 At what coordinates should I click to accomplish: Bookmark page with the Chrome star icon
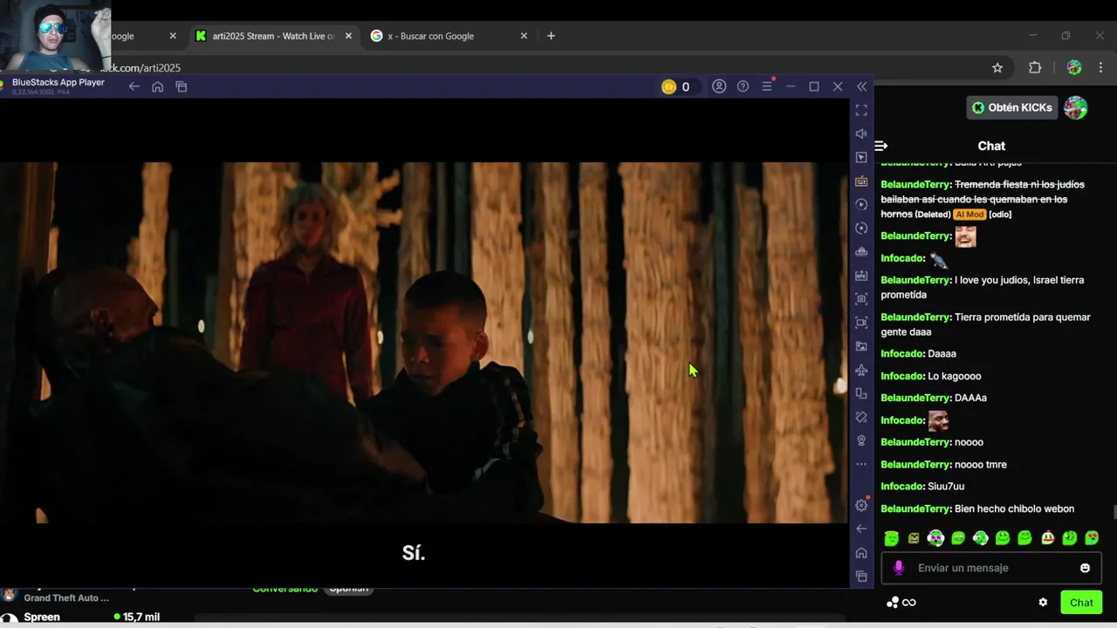click(997, 68)
